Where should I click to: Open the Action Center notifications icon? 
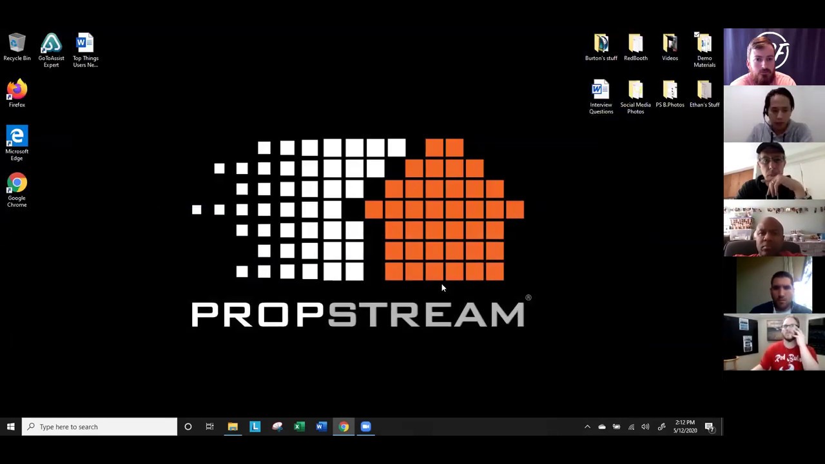click(709, 427)
